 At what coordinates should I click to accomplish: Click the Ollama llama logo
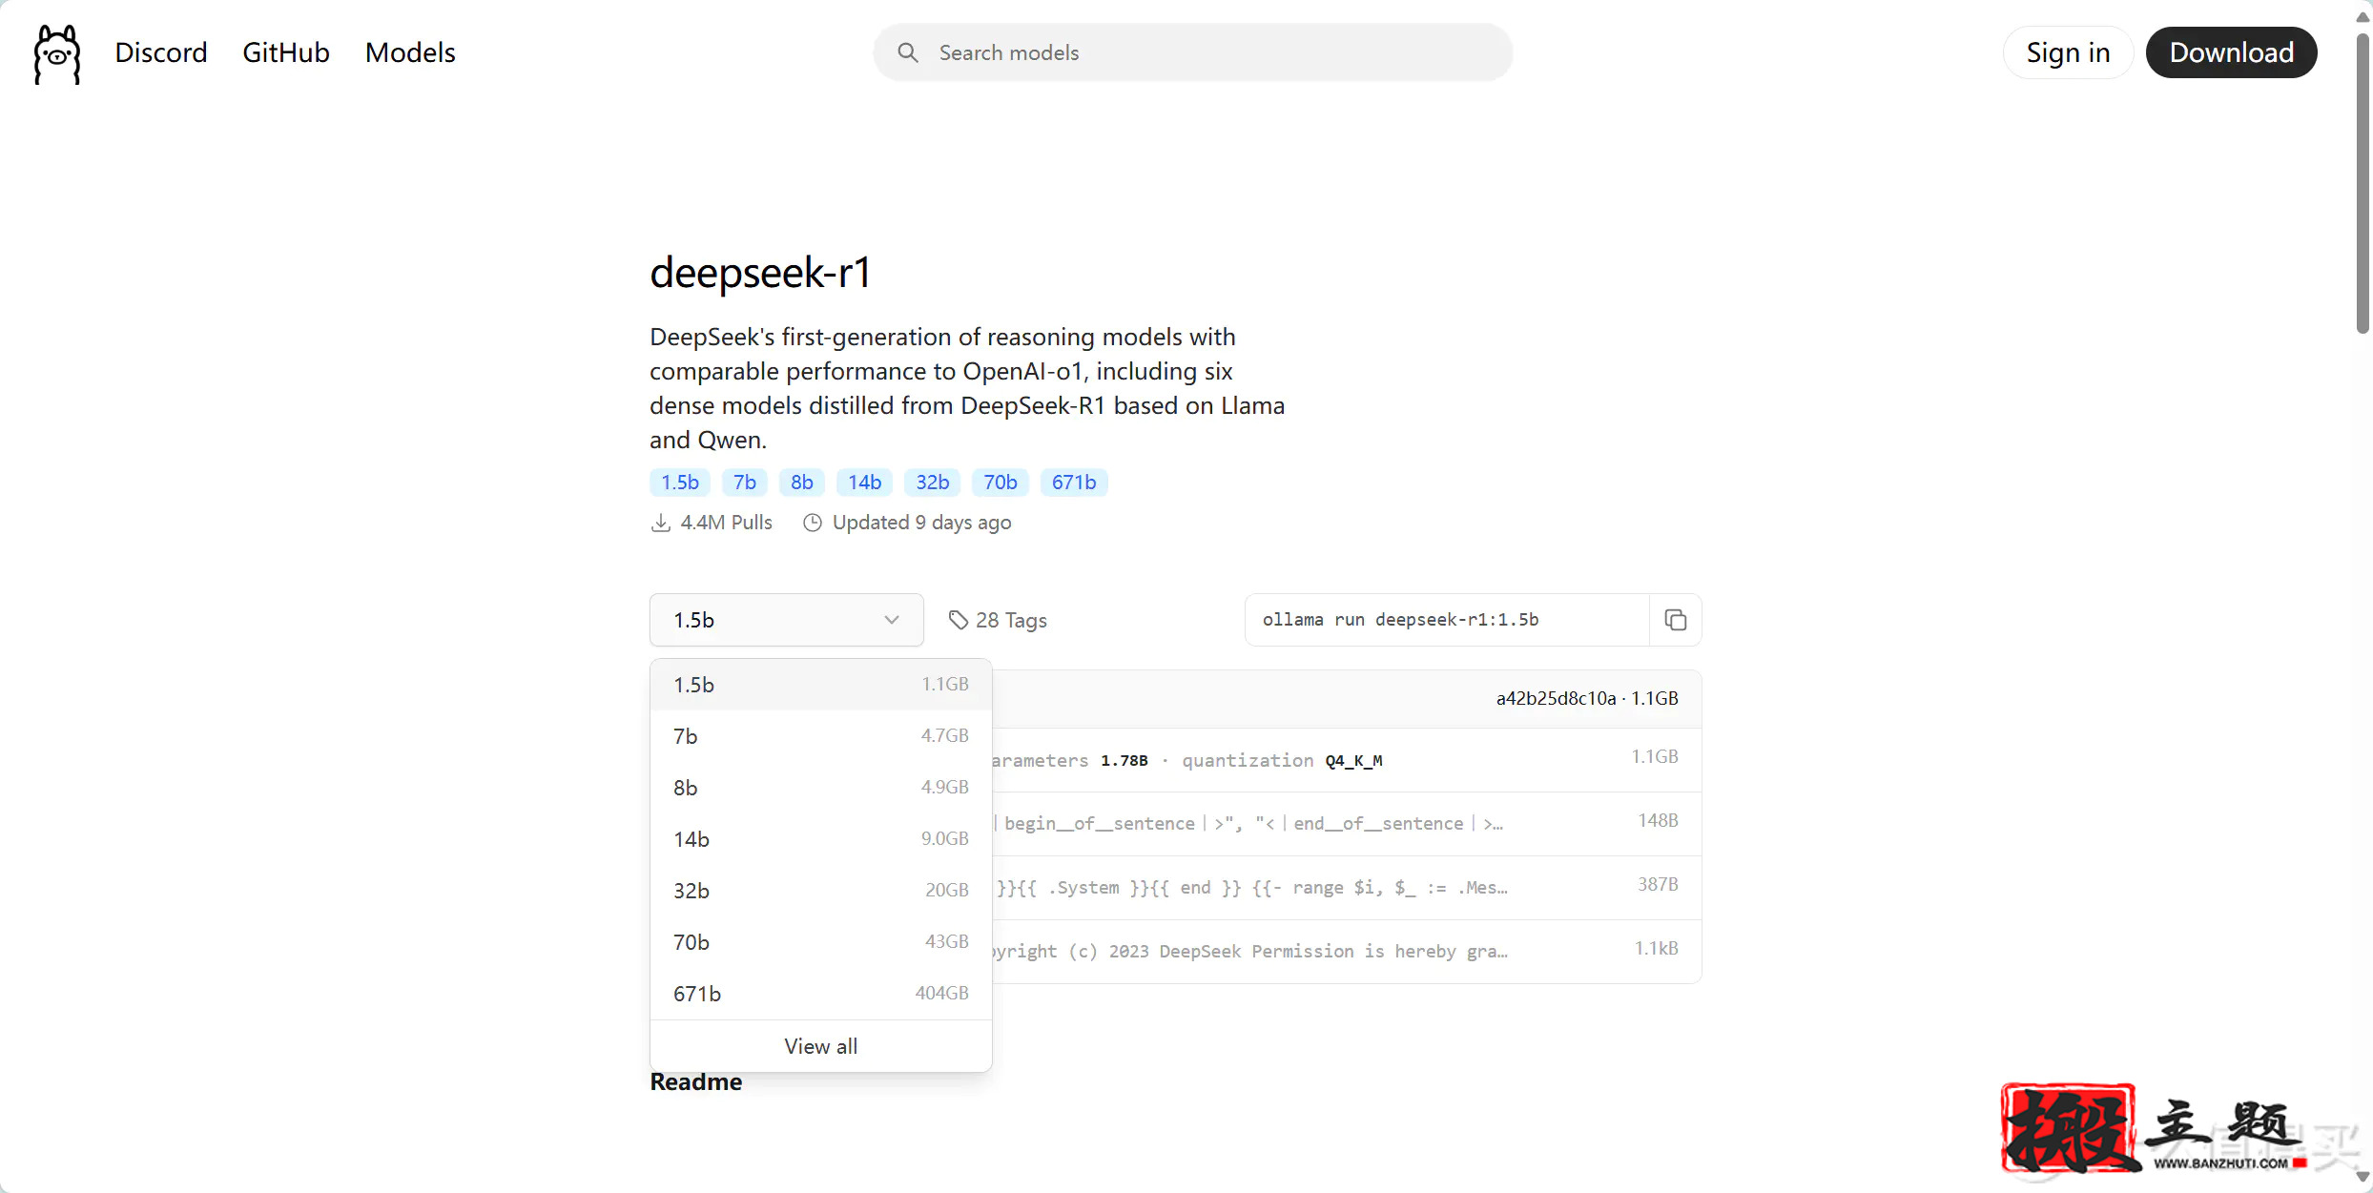55,53
